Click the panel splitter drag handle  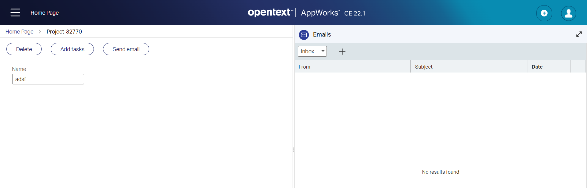coord(293,150)
